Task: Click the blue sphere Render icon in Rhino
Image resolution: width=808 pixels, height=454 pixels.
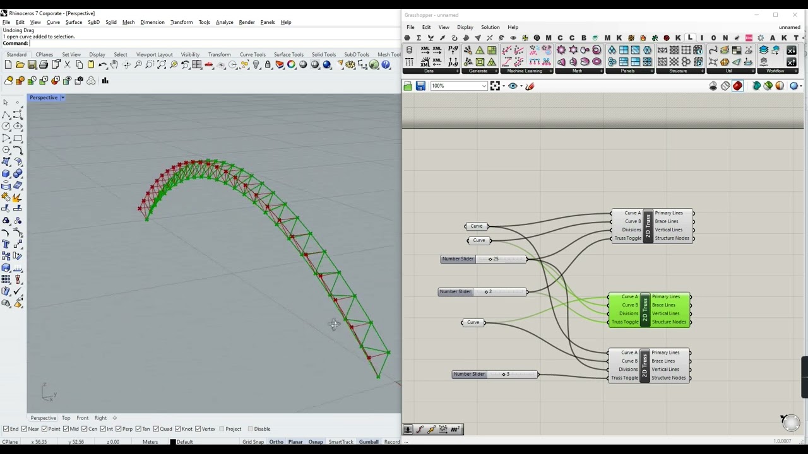Action: pyautogui.click(x=327, y=64)
